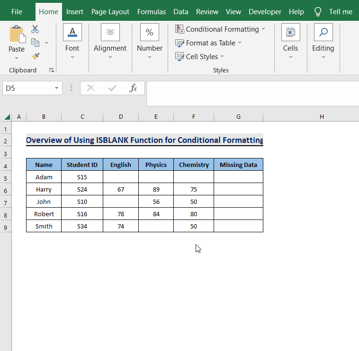
Task: Click the cell with value 74
Action: pyautogui.click(x=121, y=227)
